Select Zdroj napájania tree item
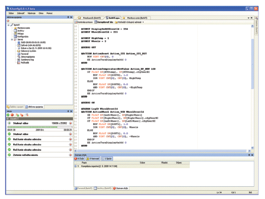 (26, 57)
